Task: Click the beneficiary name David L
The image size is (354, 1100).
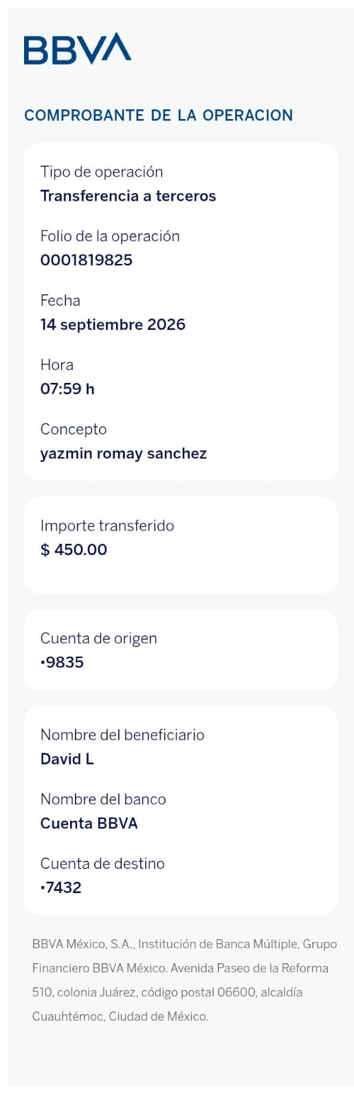Action: coord(67,759)
